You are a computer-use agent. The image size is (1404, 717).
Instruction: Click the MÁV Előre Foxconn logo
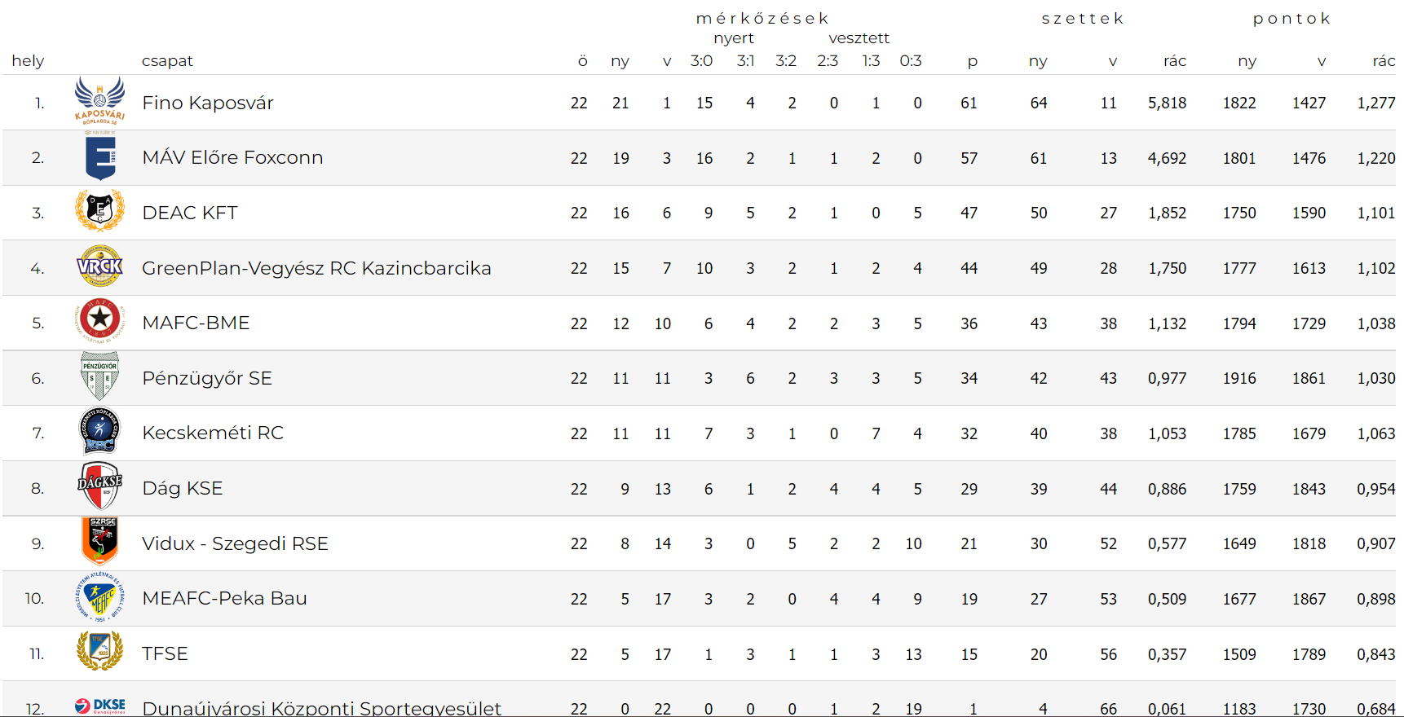click(100, 156)
